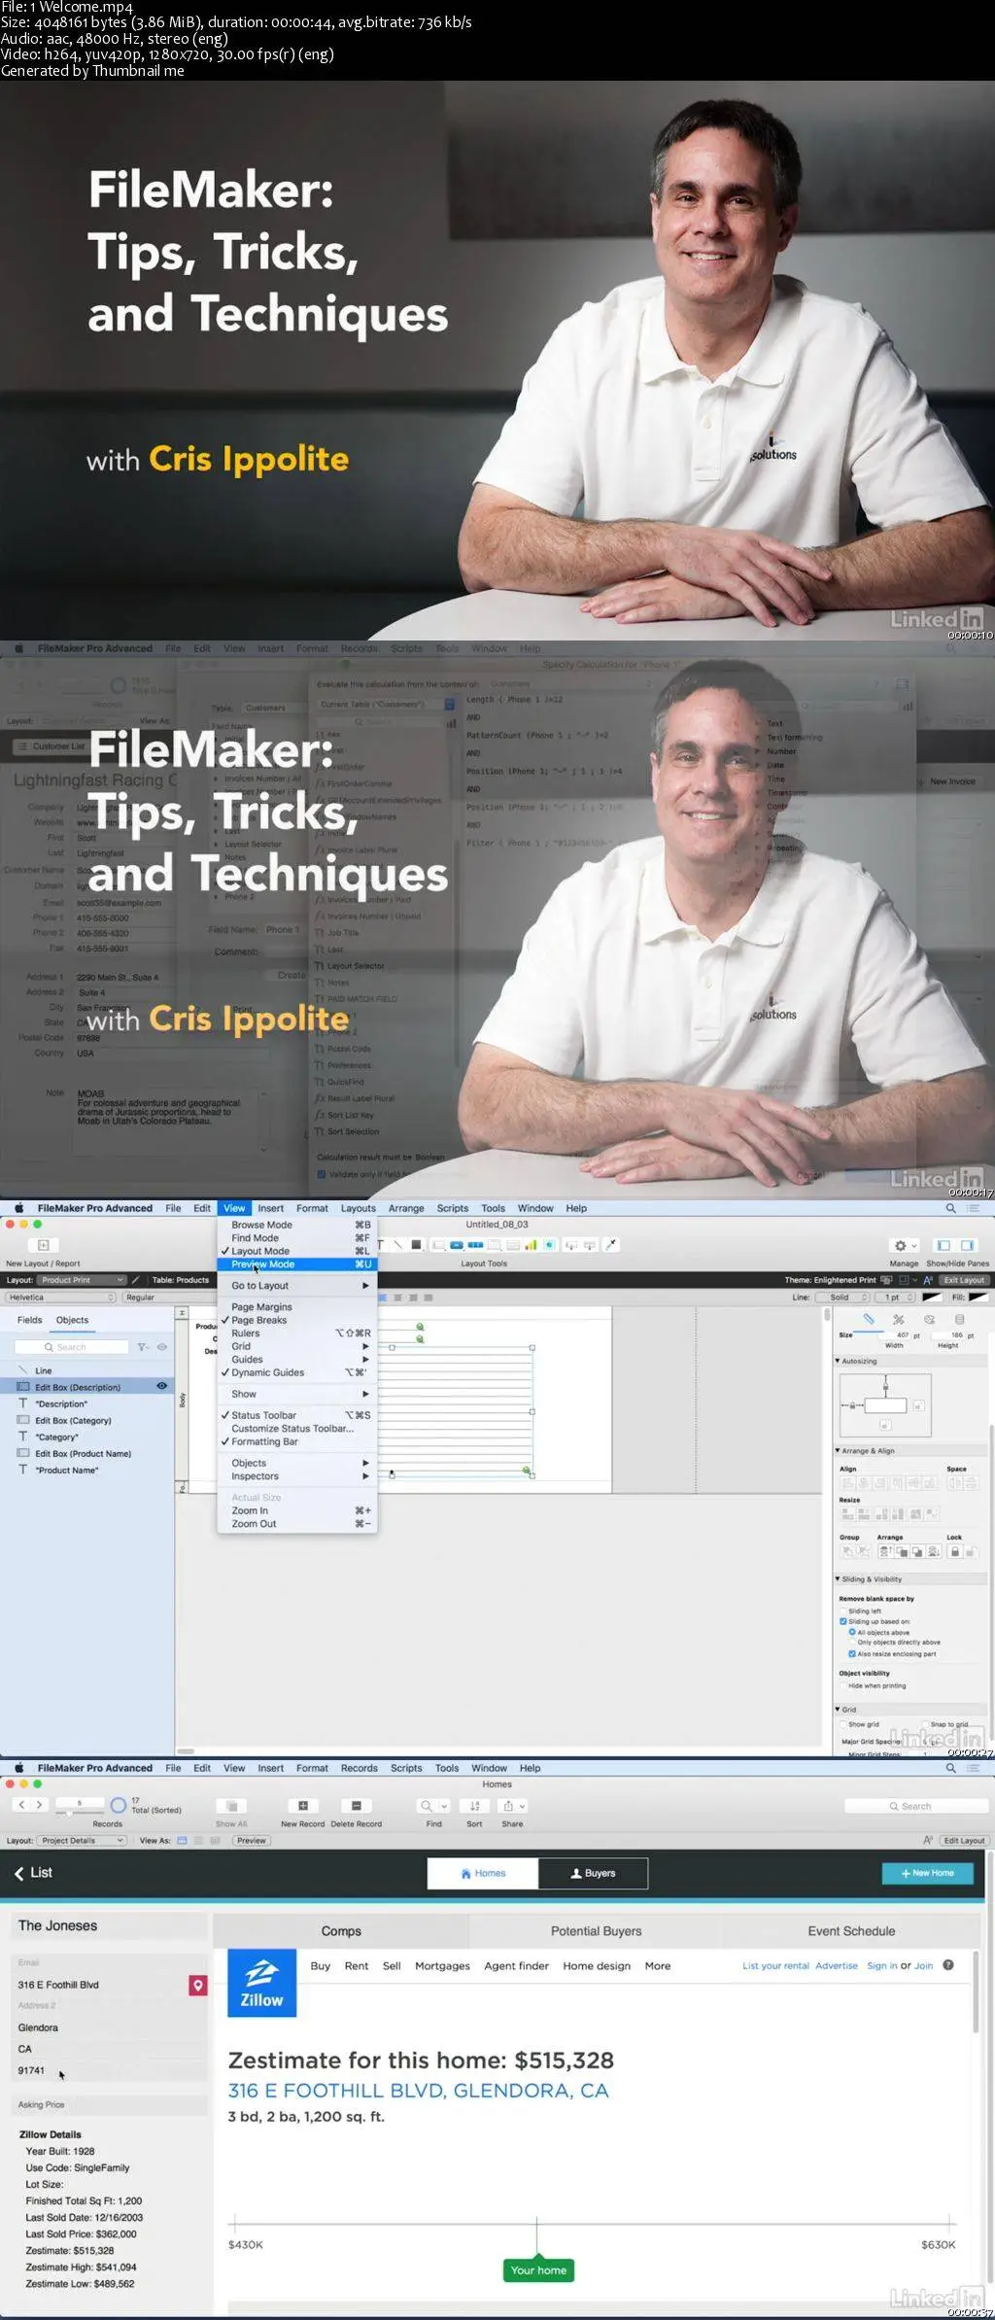Click the Preview button in Homes window
Image resolution: width=995 pixels, height=2320 pixels.
point(251,1840)
